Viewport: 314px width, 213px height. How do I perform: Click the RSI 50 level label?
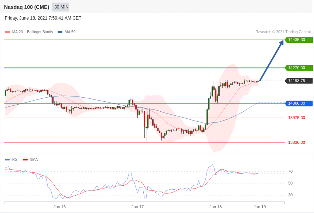point(290,183)
